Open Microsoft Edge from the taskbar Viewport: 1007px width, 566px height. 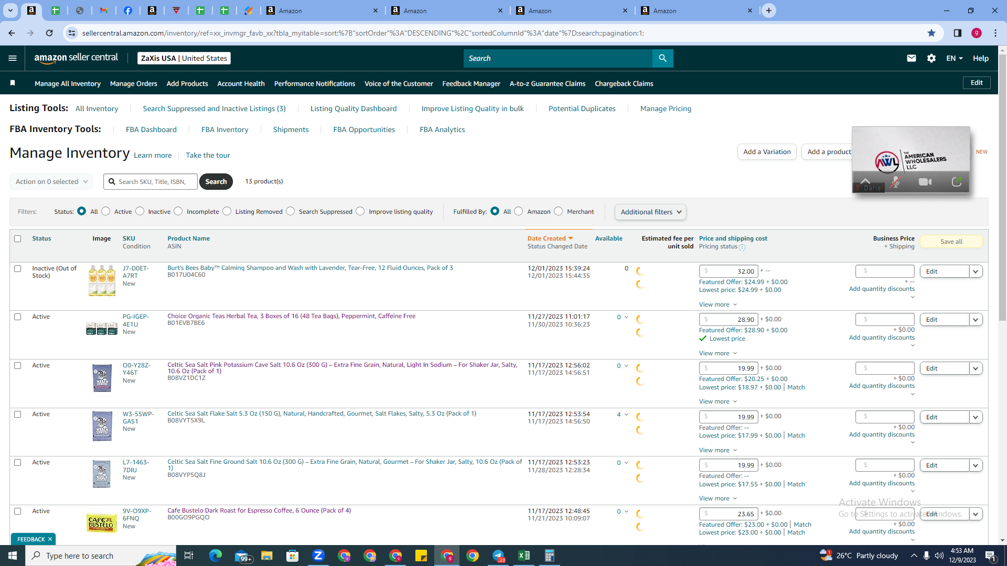tap(216, 556)
